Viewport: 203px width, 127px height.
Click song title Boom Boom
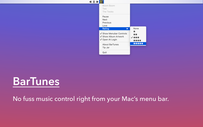coord(109,6)
